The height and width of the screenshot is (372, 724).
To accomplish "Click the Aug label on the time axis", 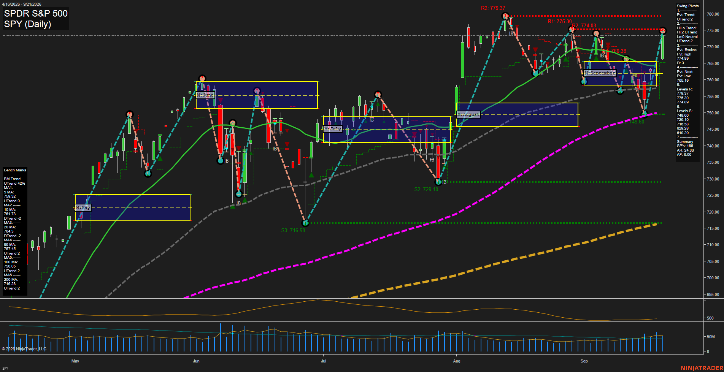I will coord(457,361).
